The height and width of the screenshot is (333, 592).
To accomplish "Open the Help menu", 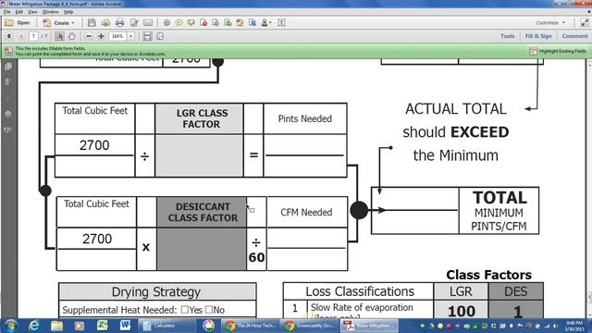I will coord(68,12).
